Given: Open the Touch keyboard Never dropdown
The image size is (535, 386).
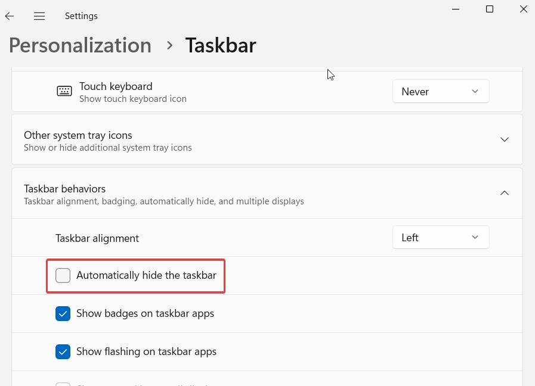Looking at the screenshot, I should coord(441,91).
